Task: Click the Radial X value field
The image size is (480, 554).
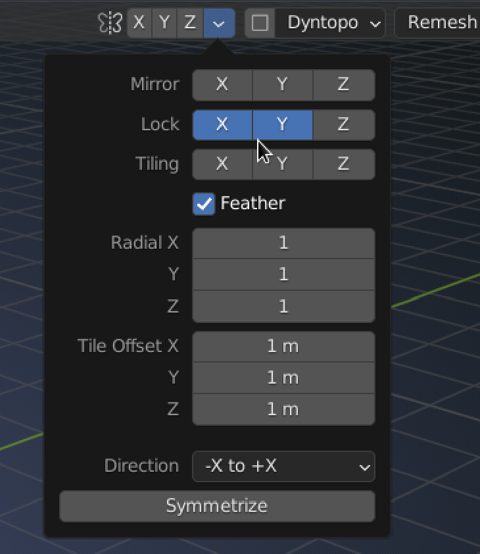Action: point(283,243)
